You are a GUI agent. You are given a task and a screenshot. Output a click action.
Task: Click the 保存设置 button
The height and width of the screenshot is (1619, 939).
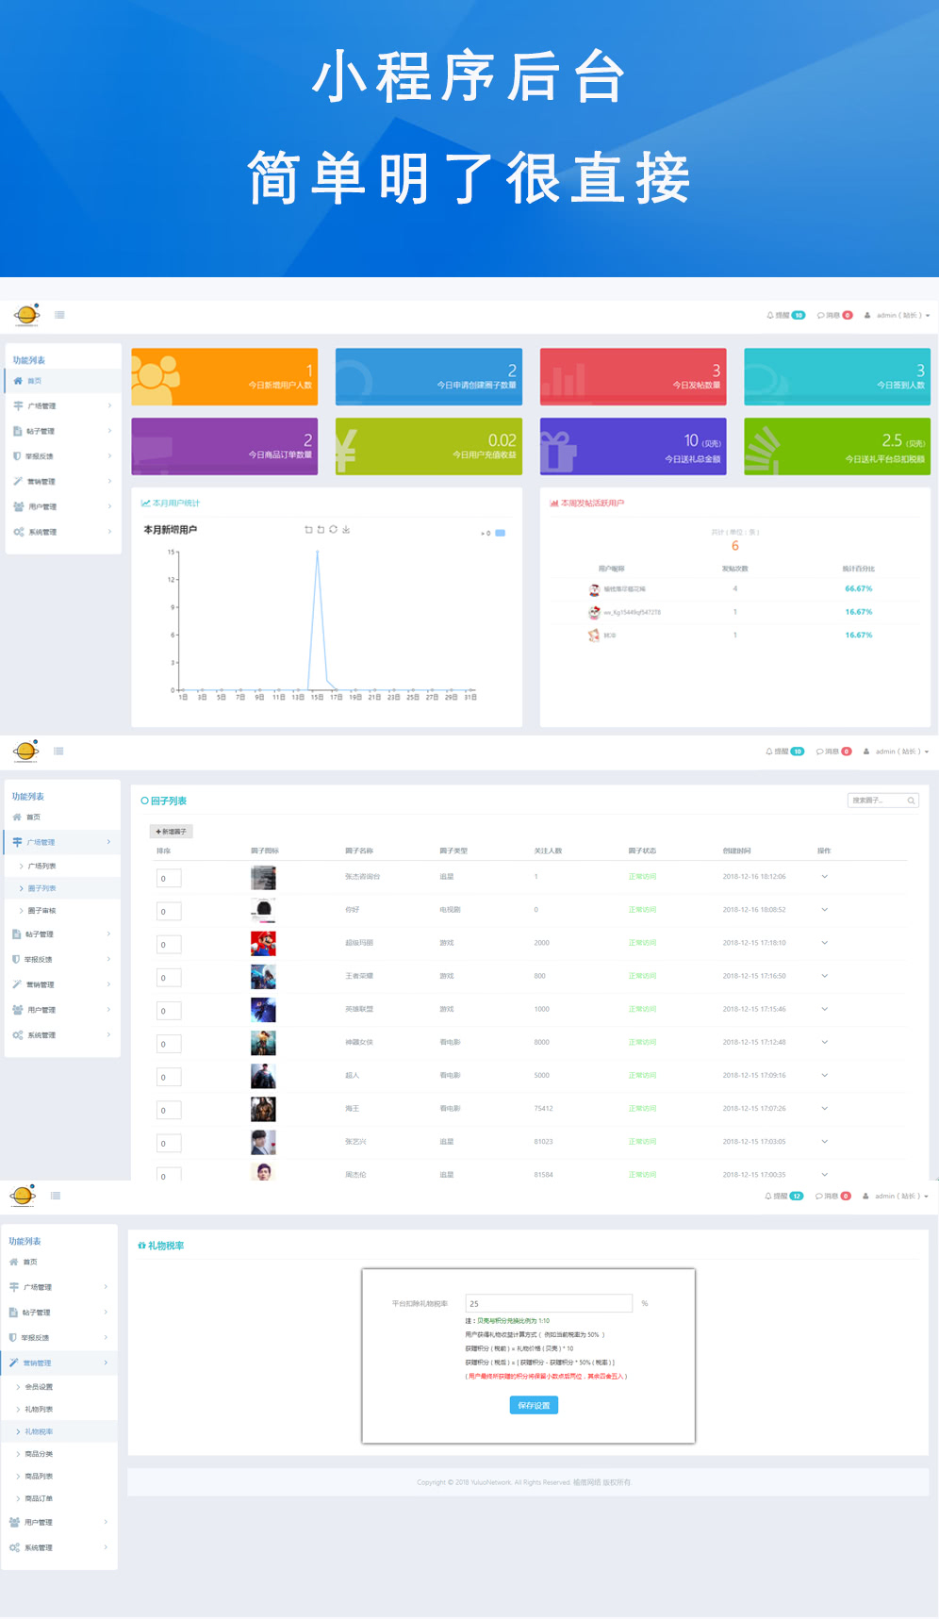pyautogui.click(x=534, y=1405)
